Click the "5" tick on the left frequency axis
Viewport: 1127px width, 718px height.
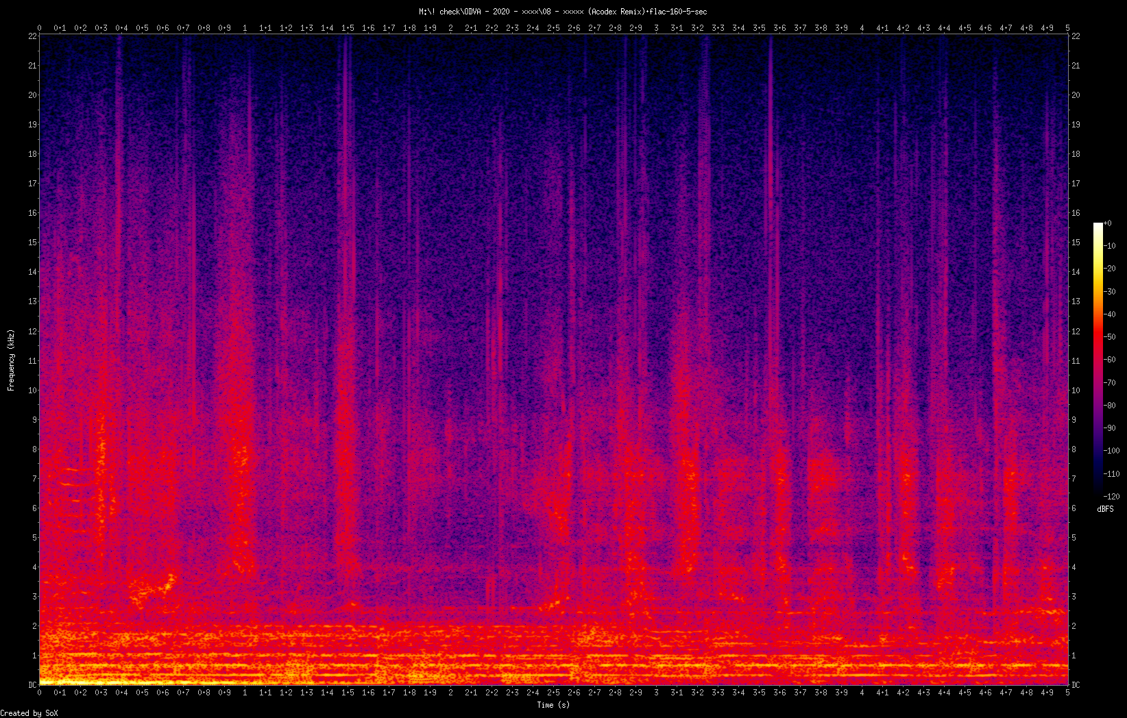pyautogui.click(x=34, y=538)
